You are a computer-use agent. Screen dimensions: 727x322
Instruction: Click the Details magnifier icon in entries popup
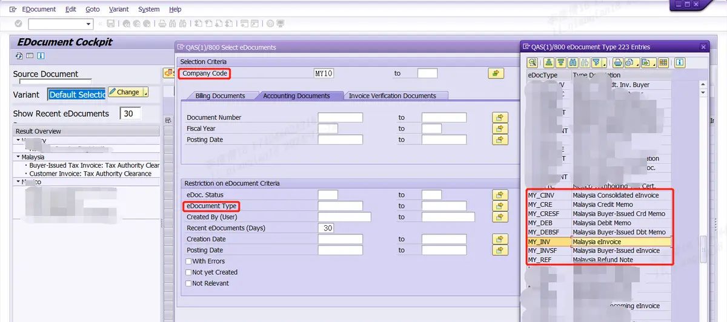click(532, 62)
